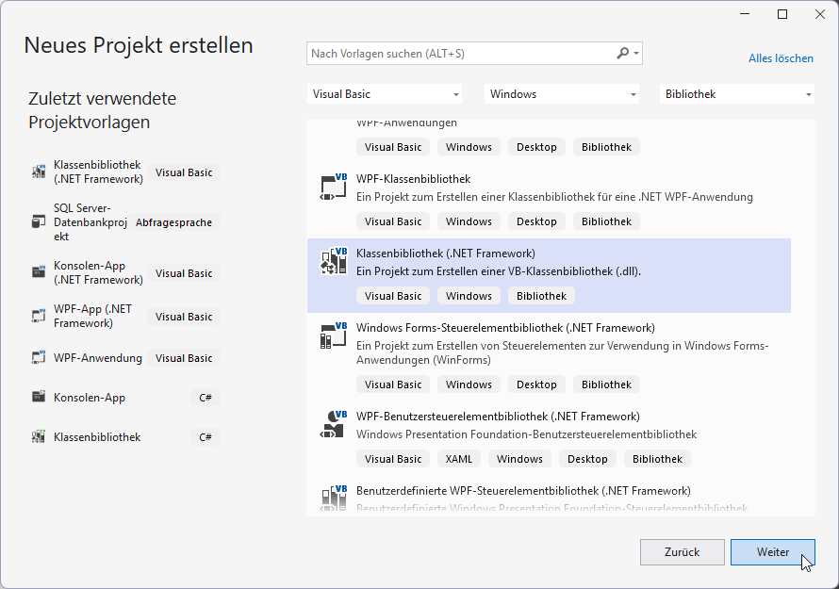Open the search options arrow beside the magnifier
This screenshot has height=589, width=839.
point(634,53)
